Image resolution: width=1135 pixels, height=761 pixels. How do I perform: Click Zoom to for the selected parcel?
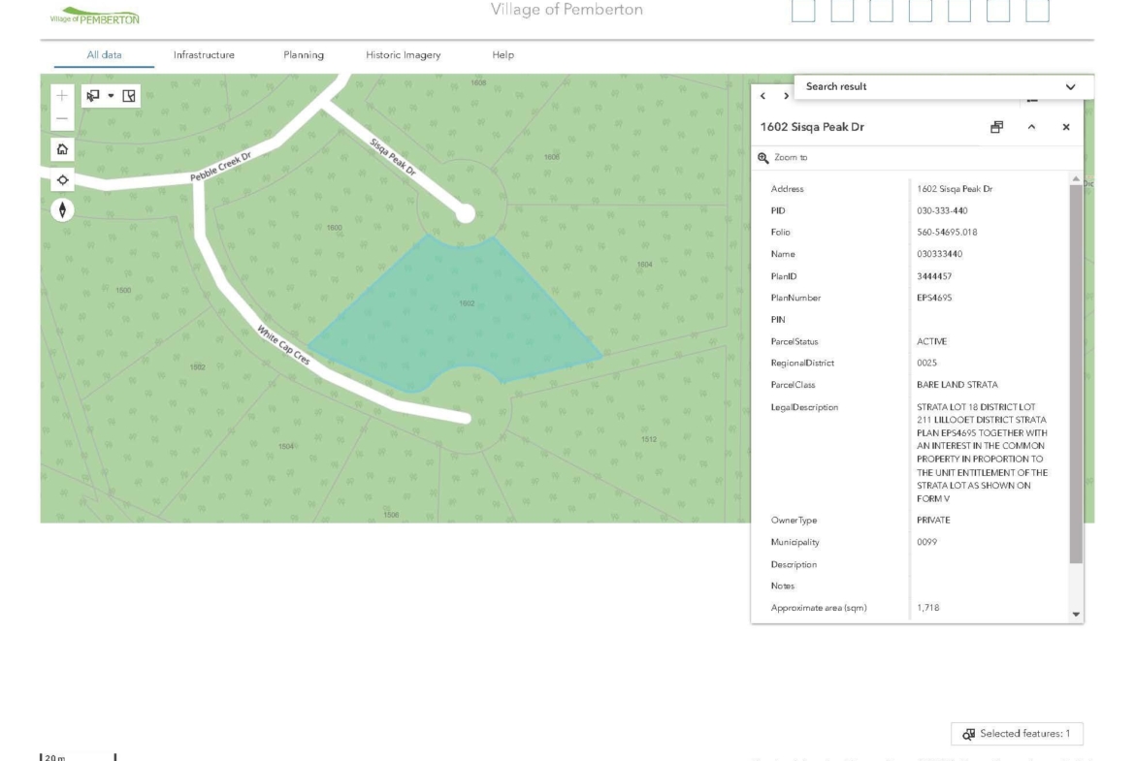784,157
